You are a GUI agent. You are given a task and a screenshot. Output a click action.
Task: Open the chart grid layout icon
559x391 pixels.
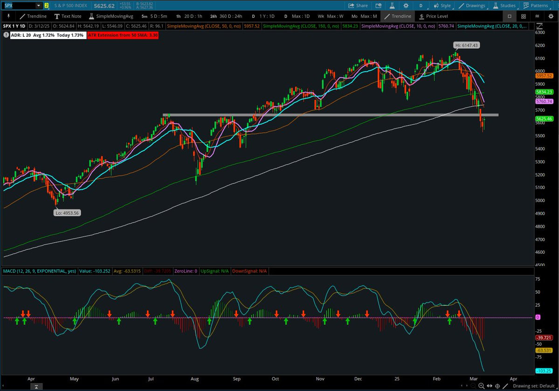pyautogui.click(x=524, y=16)
